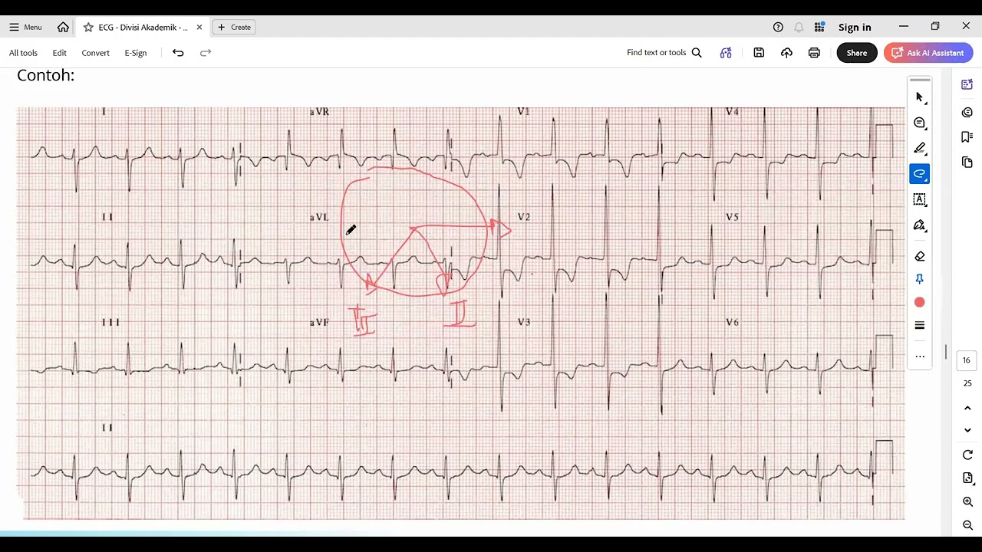
Task: Choose the Select arrow tool
Action: [x=920, y=97]
